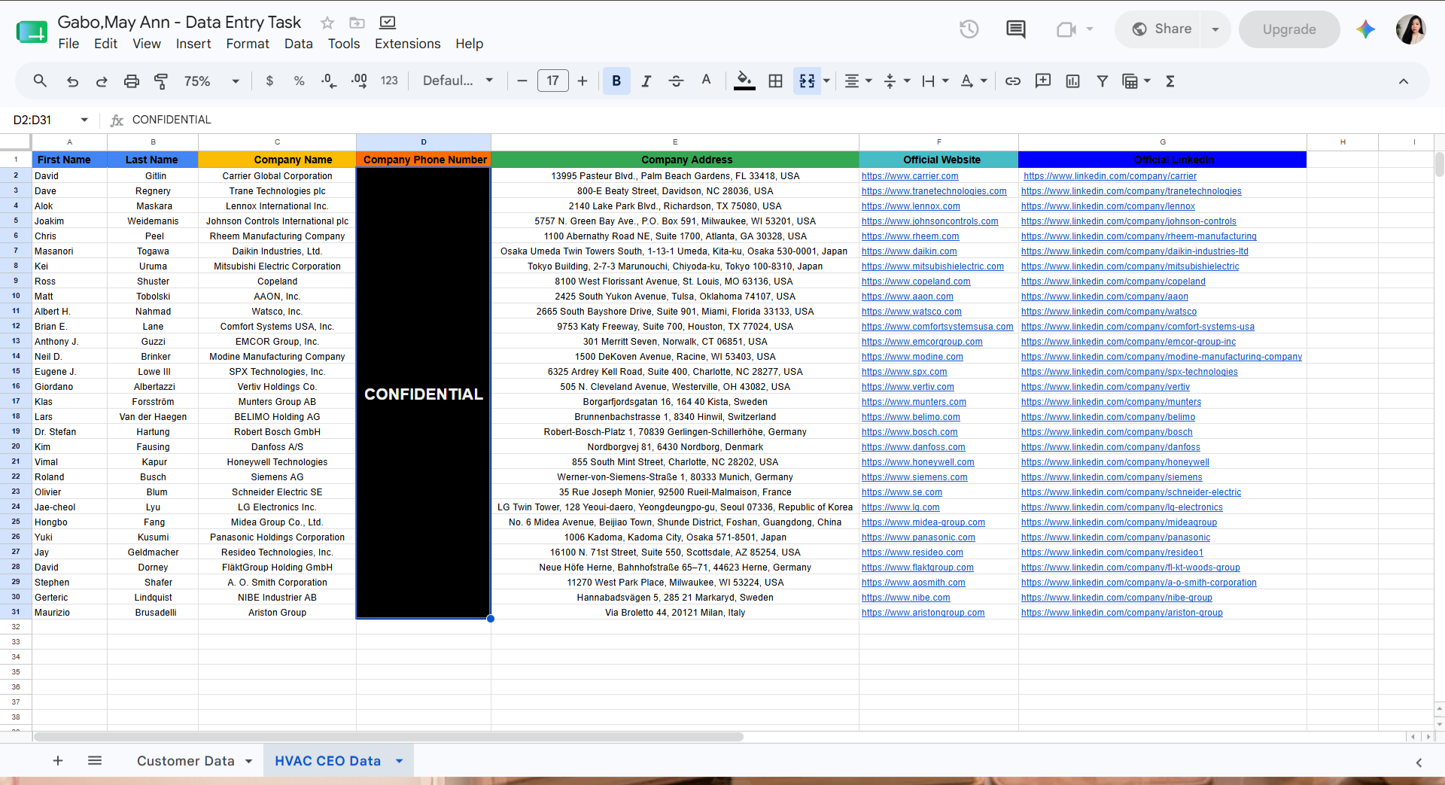Viewport: 1445px width, 785px height.
Task: Expand the share options arrow
Action: 1215,29
